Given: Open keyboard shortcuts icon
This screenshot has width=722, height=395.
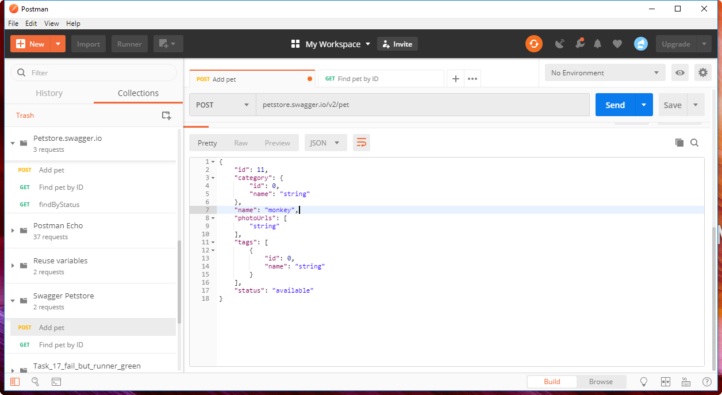Looking at the screenshot, I should click(x=686, y=382).
